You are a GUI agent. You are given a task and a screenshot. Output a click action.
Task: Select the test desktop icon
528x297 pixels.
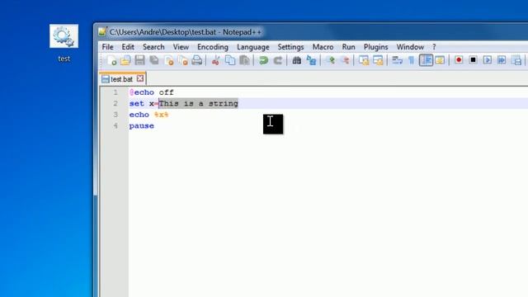pos(64,43)
